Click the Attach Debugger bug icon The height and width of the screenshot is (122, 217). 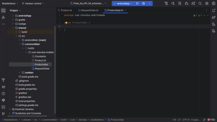coord(186,3)
